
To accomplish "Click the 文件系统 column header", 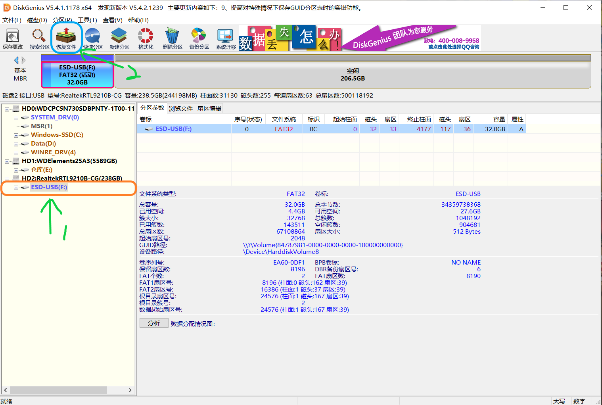I will (x=284, y=119).
